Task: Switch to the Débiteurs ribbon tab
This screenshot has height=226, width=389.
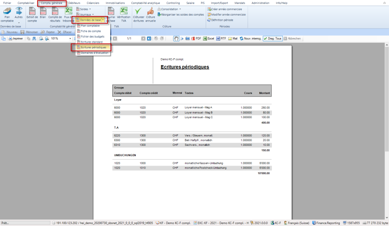Action: tap(74, 3)
